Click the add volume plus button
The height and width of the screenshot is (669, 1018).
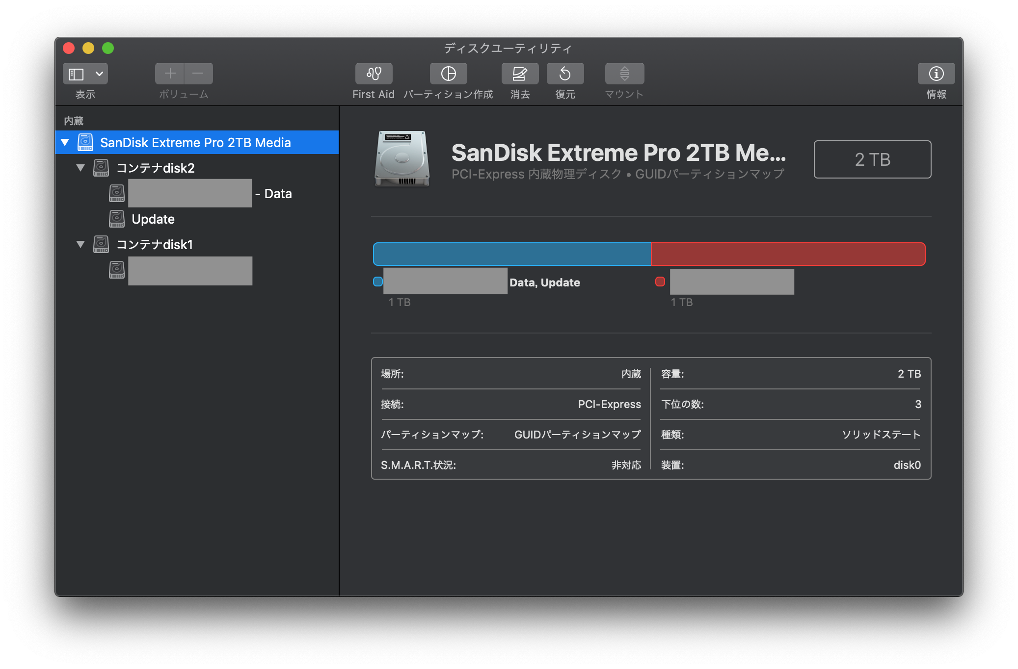point(170,74)
